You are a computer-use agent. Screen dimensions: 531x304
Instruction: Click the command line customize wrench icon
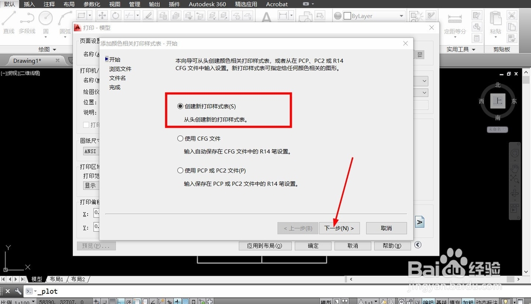tap(18, 291)
